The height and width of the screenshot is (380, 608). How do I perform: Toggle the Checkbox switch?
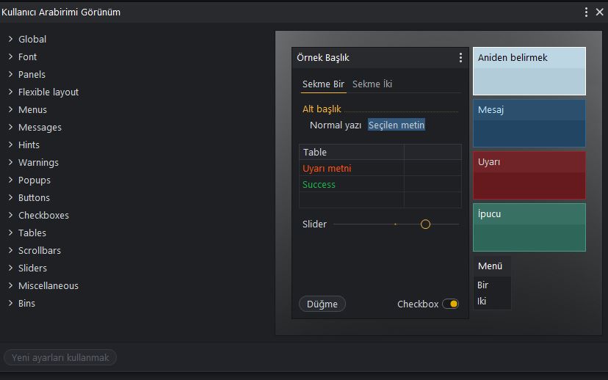pos(451,304)
